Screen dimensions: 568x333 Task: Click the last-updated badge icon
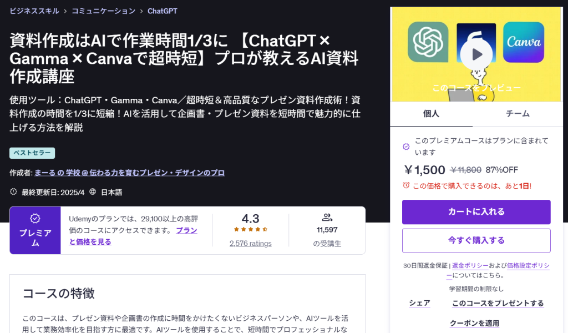point(14,192)
